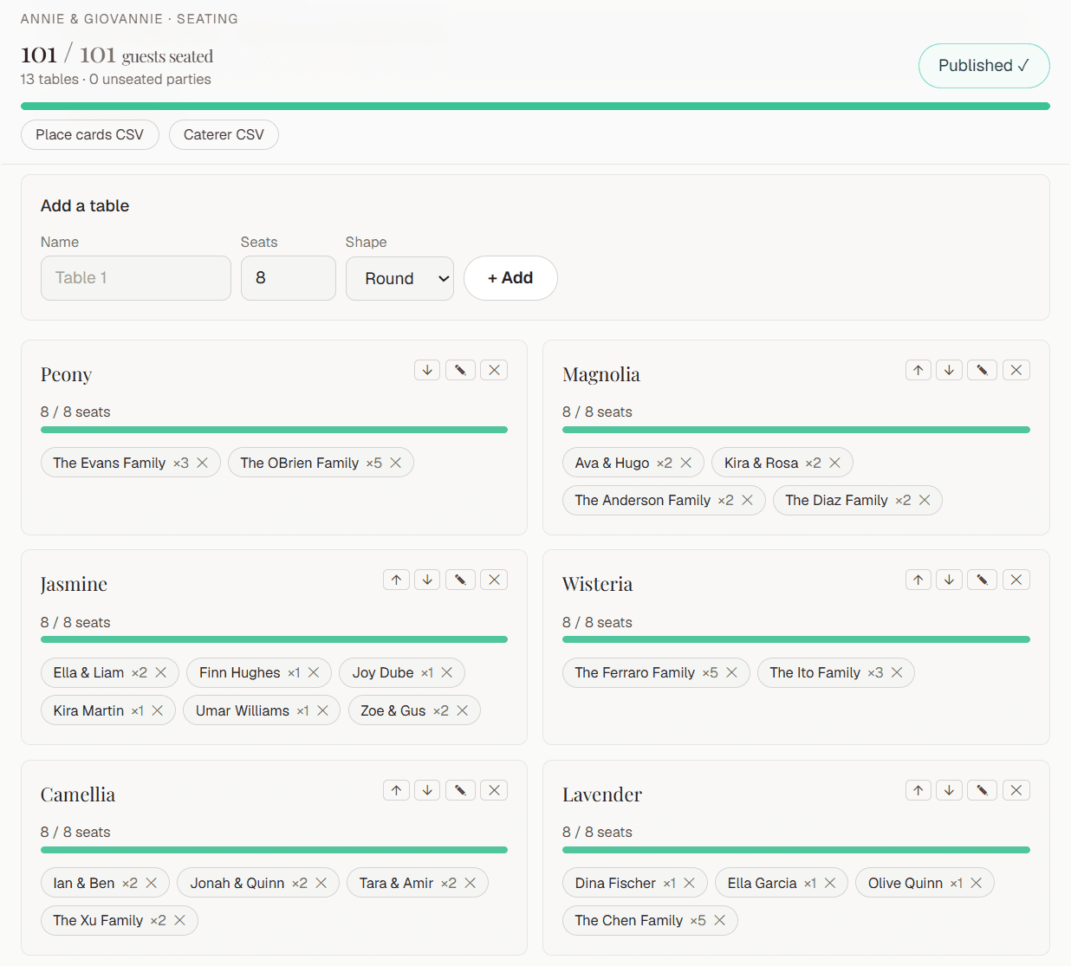1071x966 pixels.
Task: Edit the Camellia table name
Action: pyautogui.click(x=460, y=790)
